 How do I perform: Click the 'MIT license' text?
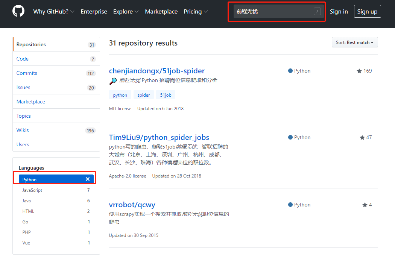tap(120, 109)
